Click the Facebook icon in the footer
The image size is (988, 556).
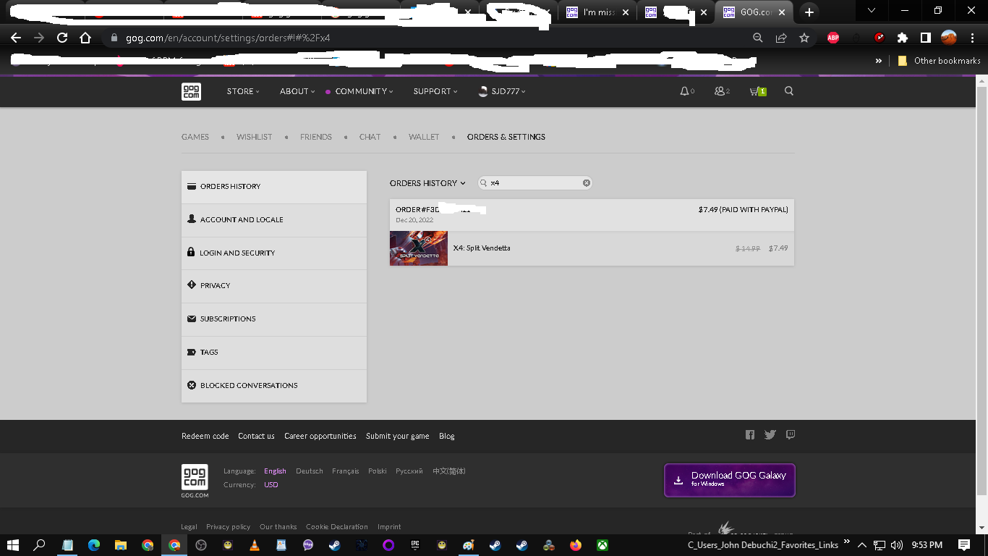(x=750, y=435)
